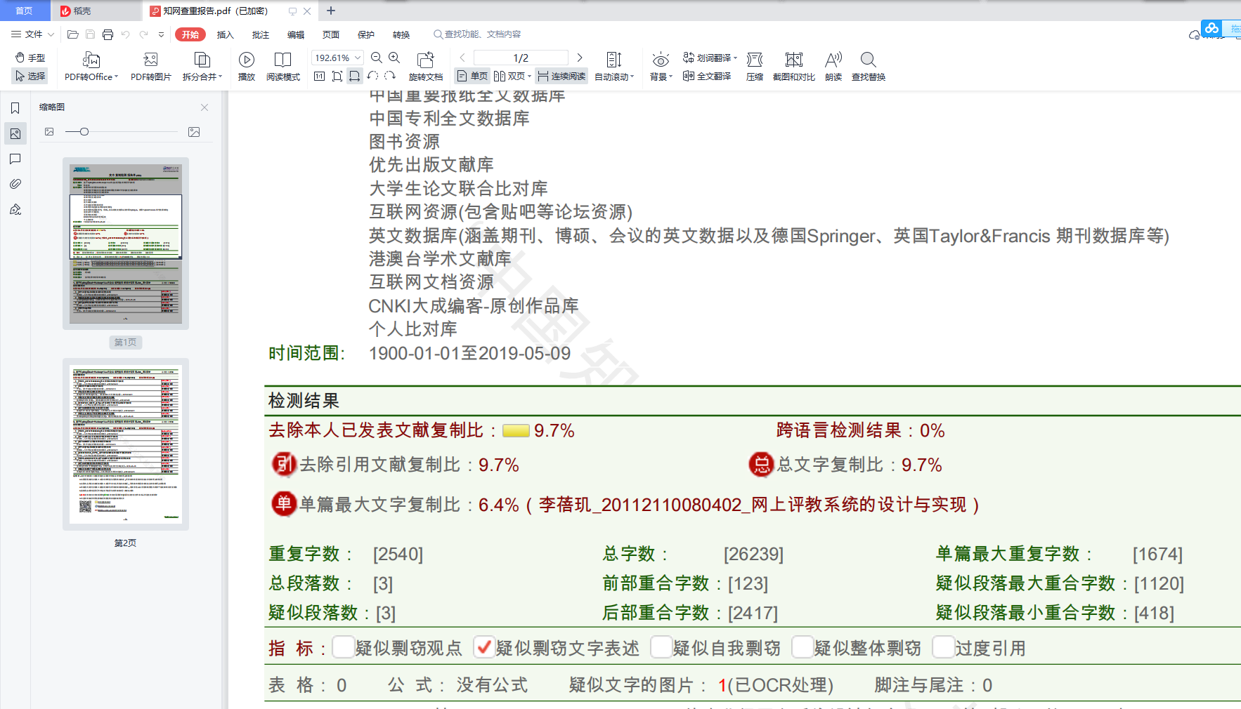The width and height of the screenshot is (1241, 709).
Task: Click the page number field showing 1/2
Action: [521, 58]
